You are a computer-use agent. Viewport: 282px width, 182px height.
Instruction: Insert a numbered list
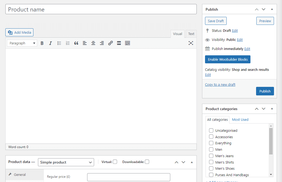click(x=68, y=43)
